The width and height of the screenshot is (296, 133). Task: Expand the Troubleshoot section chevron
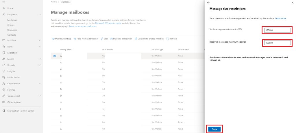[x=40, y=96]
